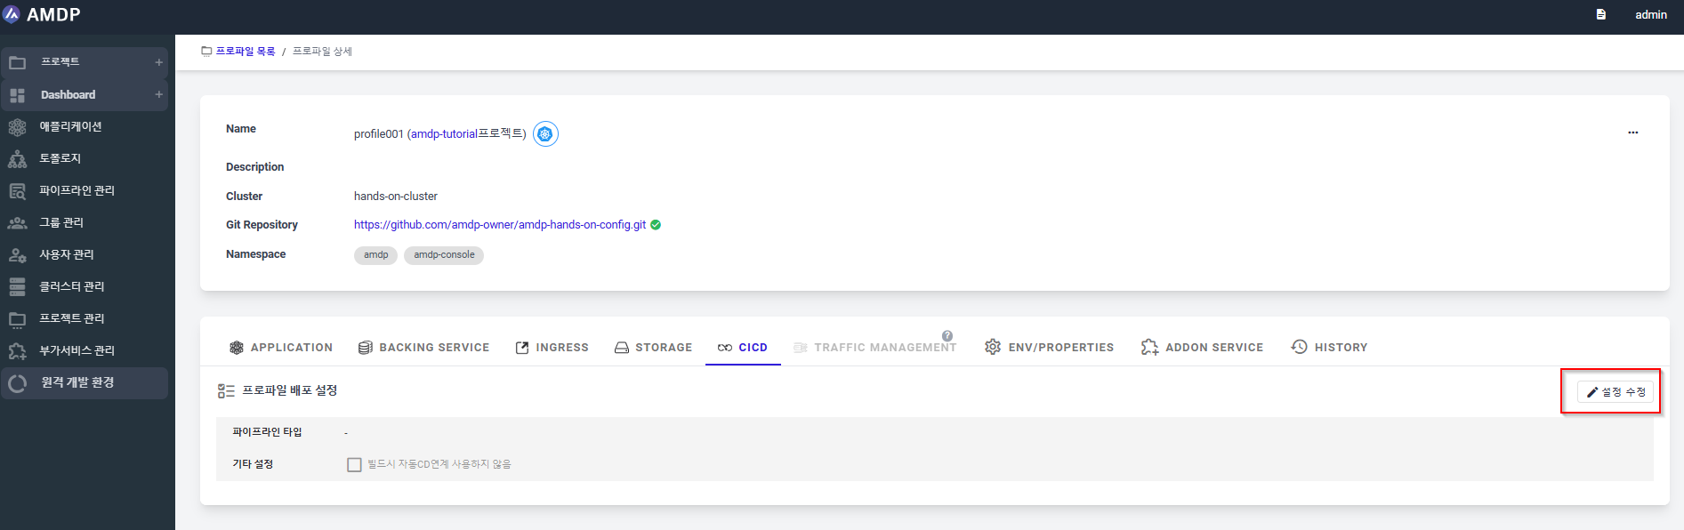Open 파이프라인 관리 menu label
Viewport: 1684px width, 530px height.
[x=77, y=190]
